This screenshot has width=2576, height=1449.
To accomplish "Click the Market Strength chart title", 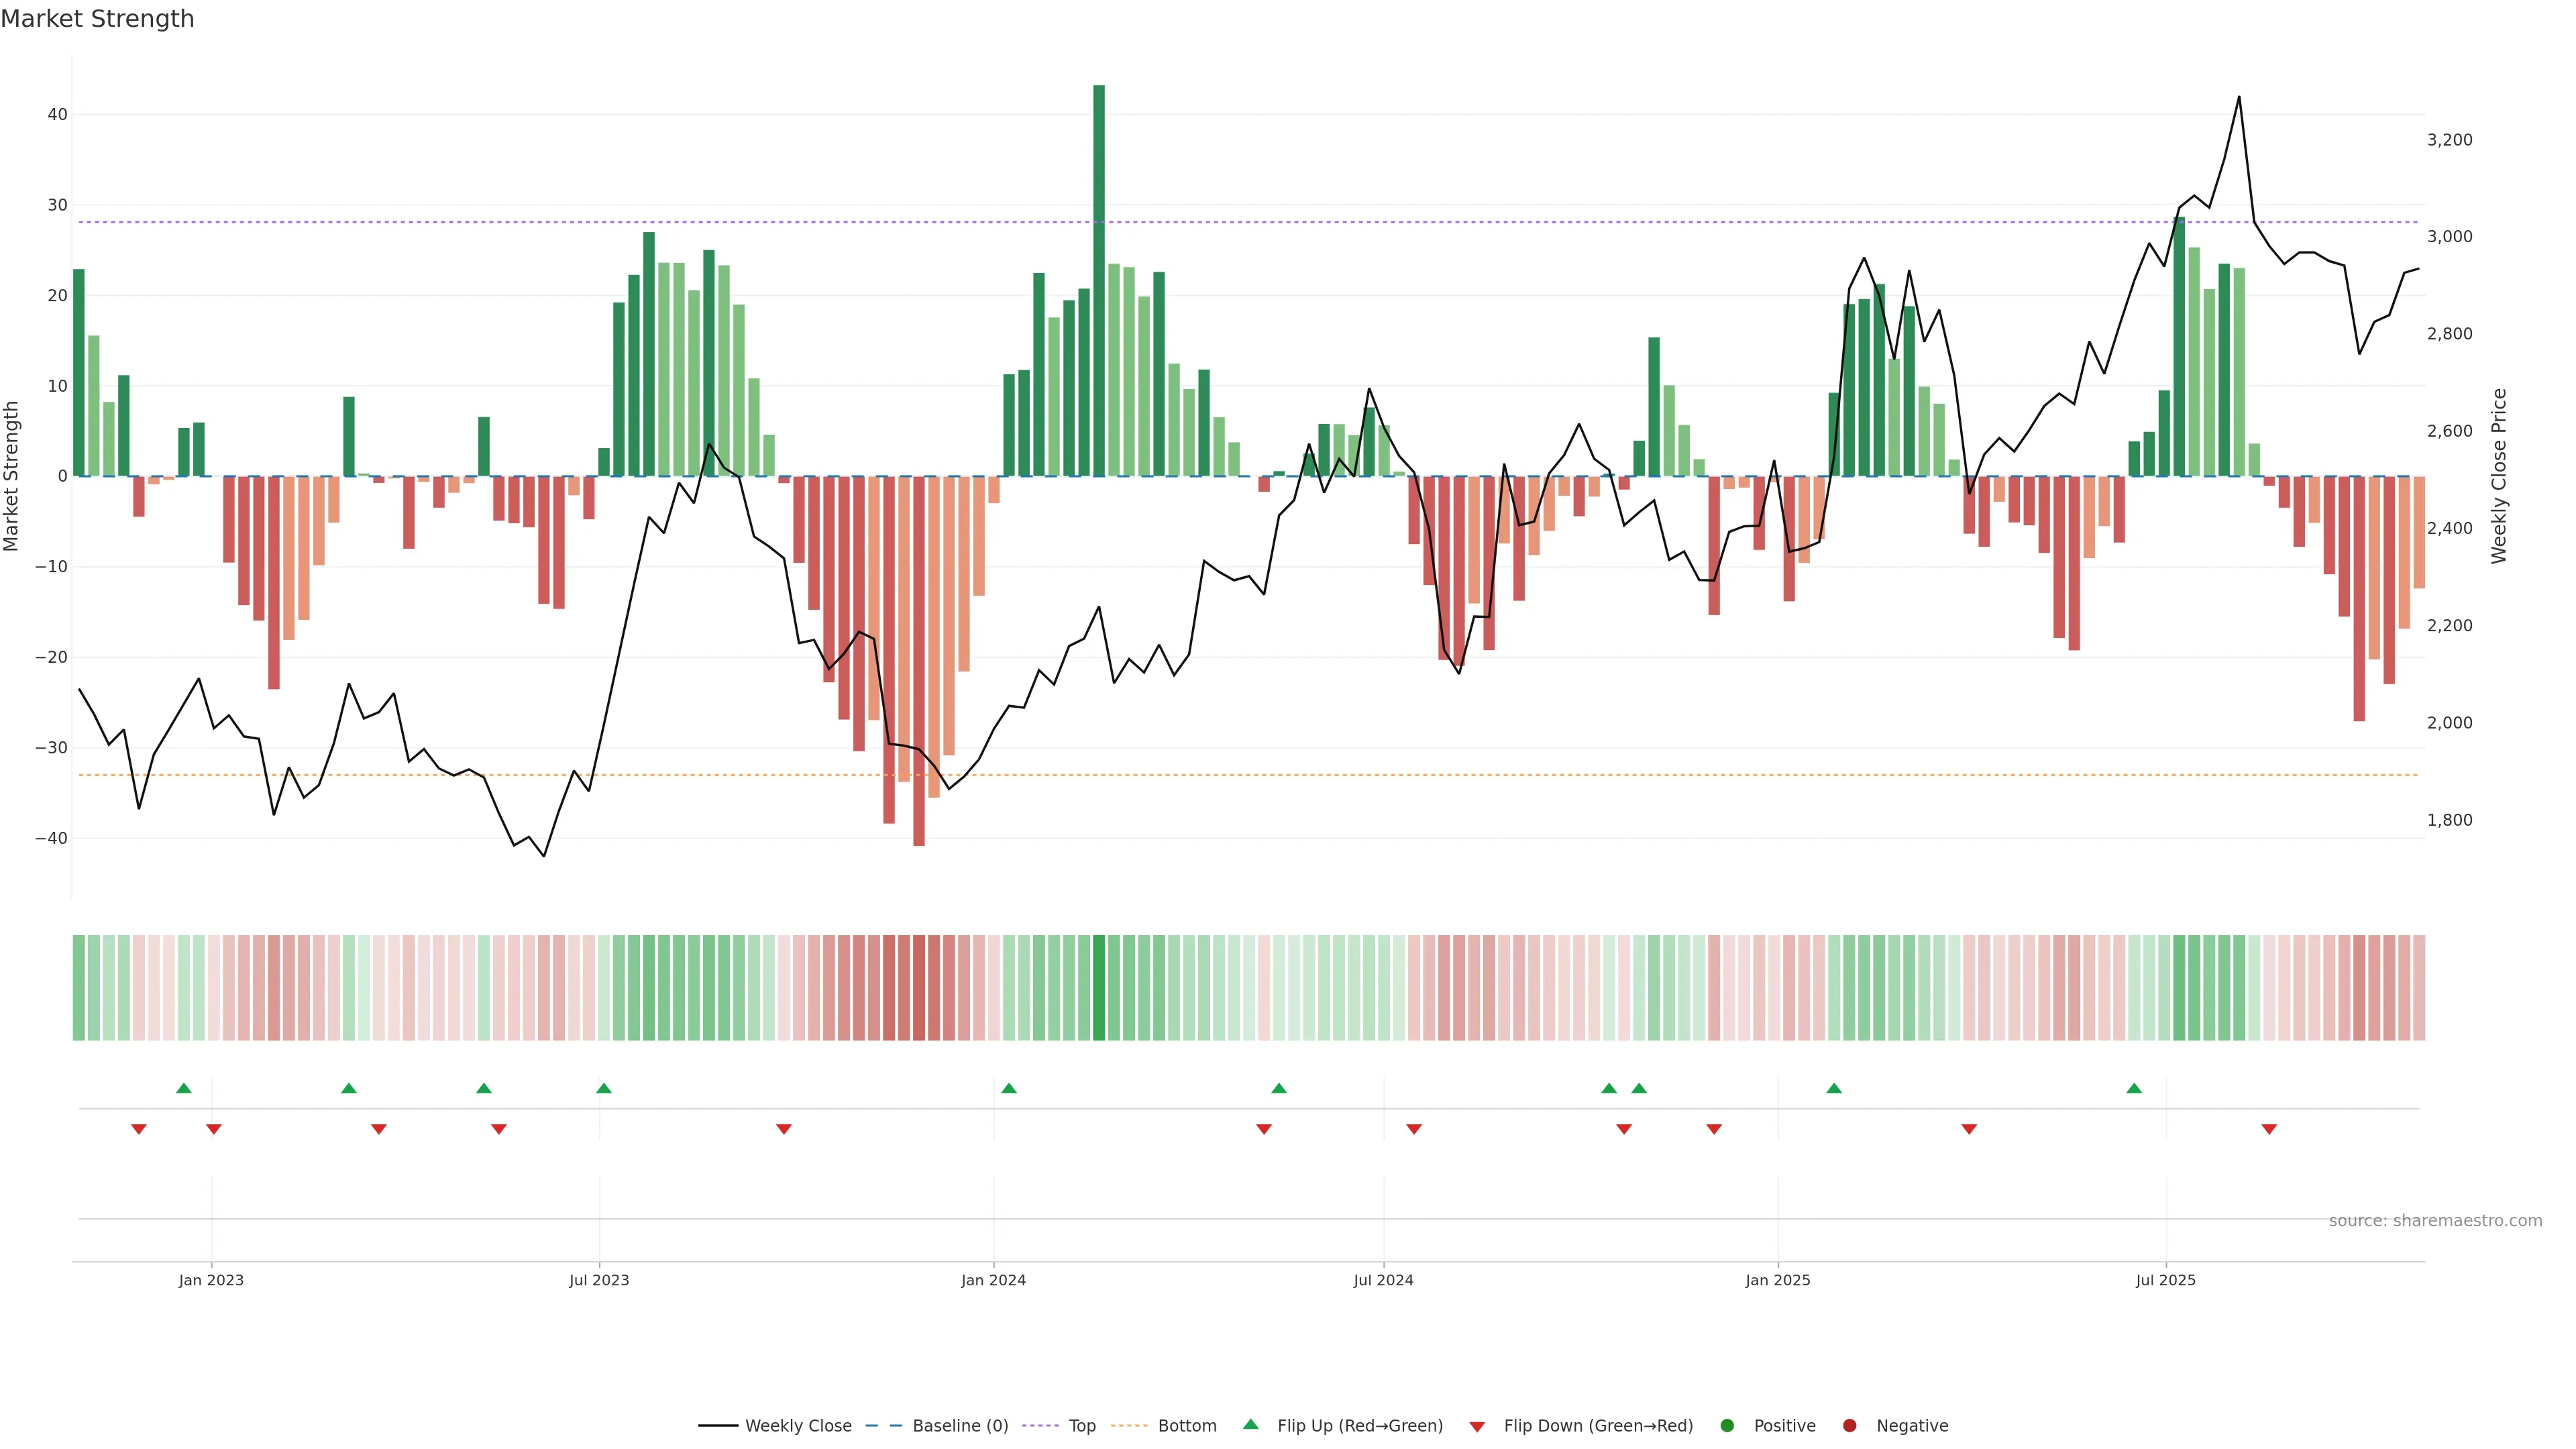I will (97, 19).
